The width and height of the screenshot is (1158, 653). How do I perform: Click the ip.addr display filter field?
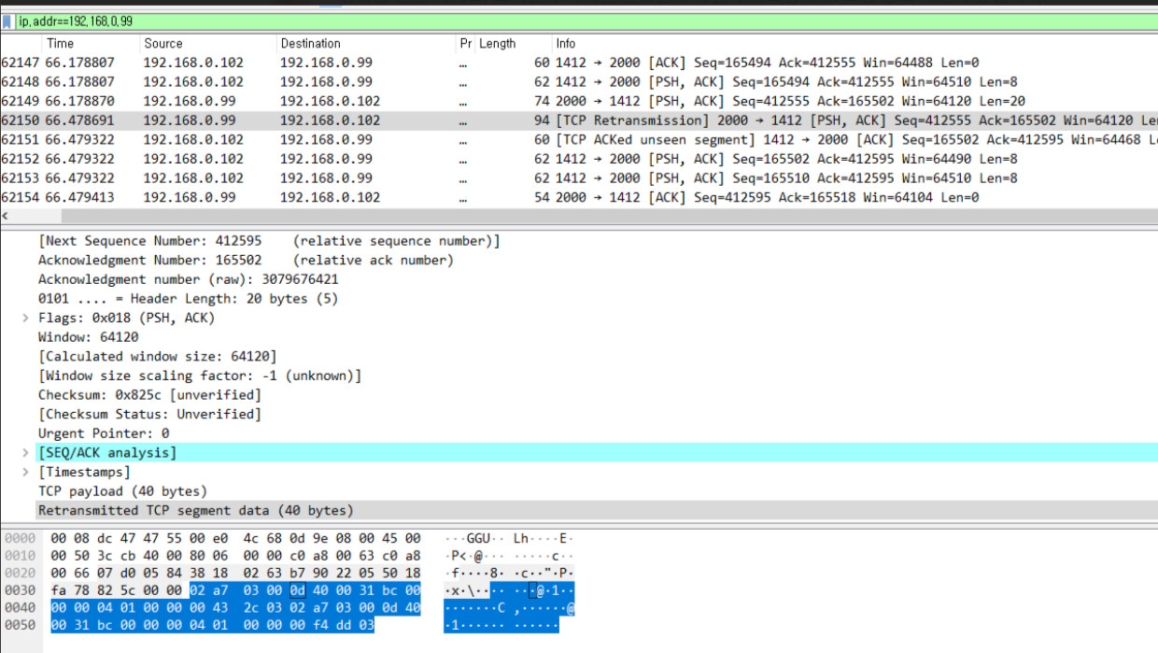click(586, 21)
